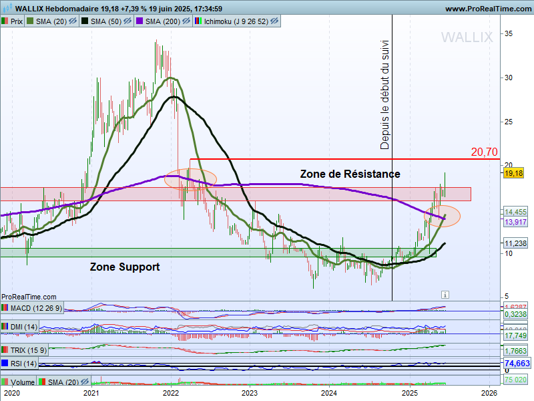Click the 14,455 SMA value on the axis

click(515, 212)
